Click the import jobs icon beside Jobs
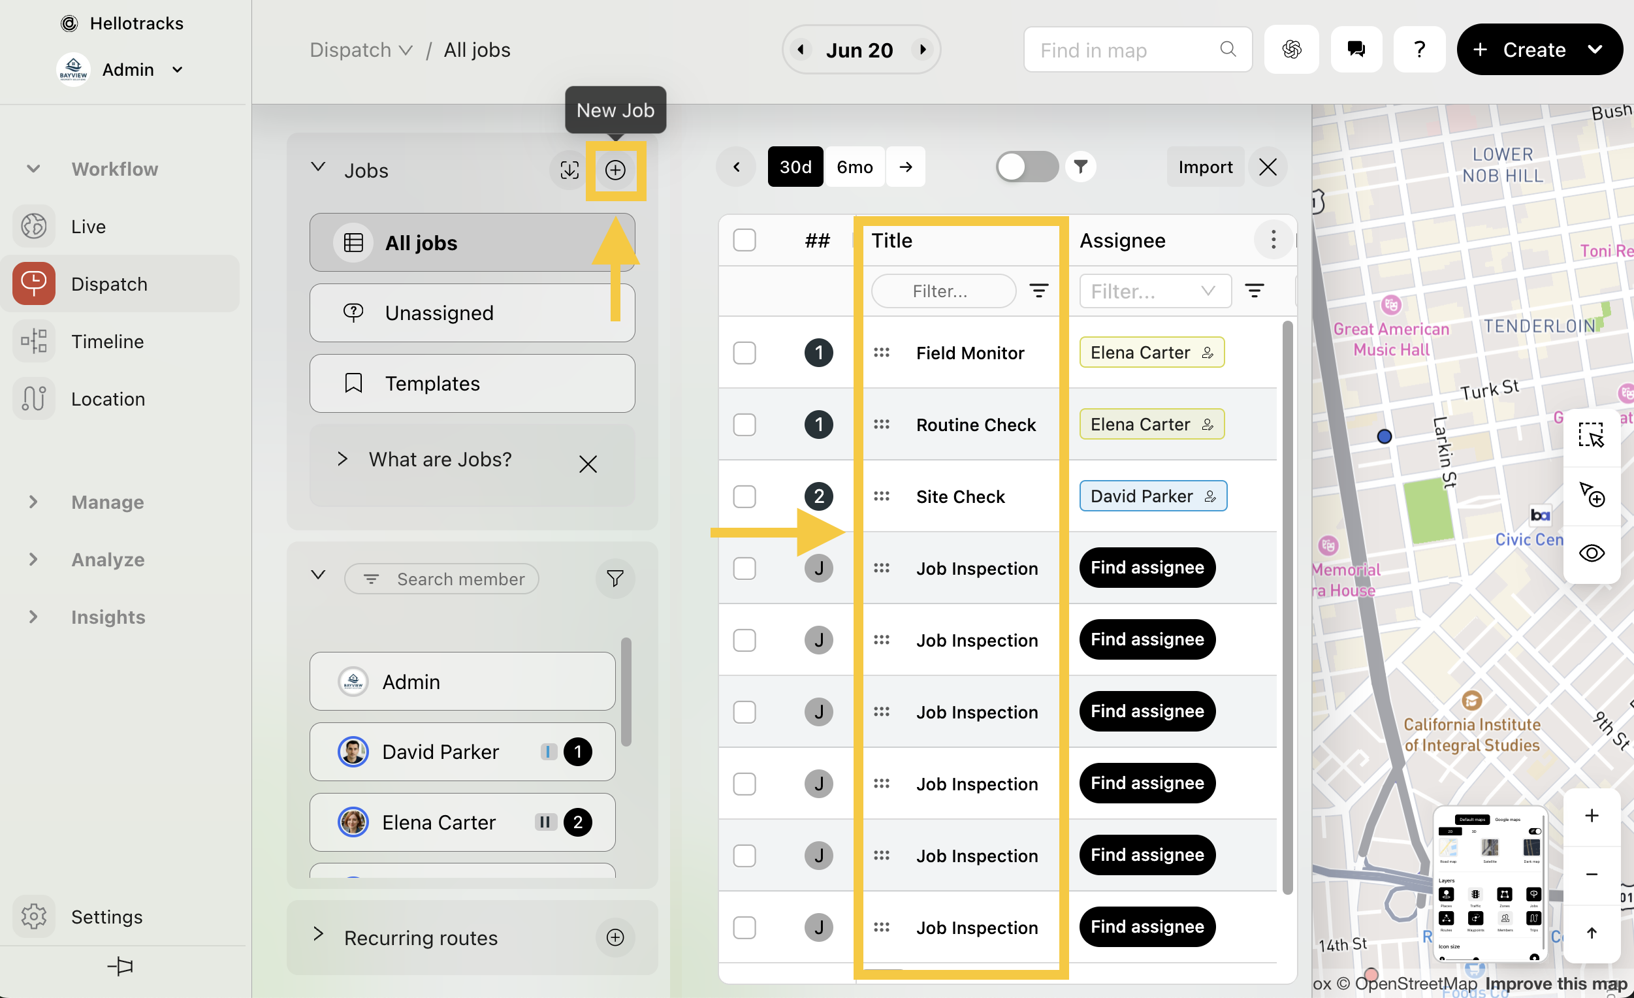1634x998 pixels. [569, 170]
